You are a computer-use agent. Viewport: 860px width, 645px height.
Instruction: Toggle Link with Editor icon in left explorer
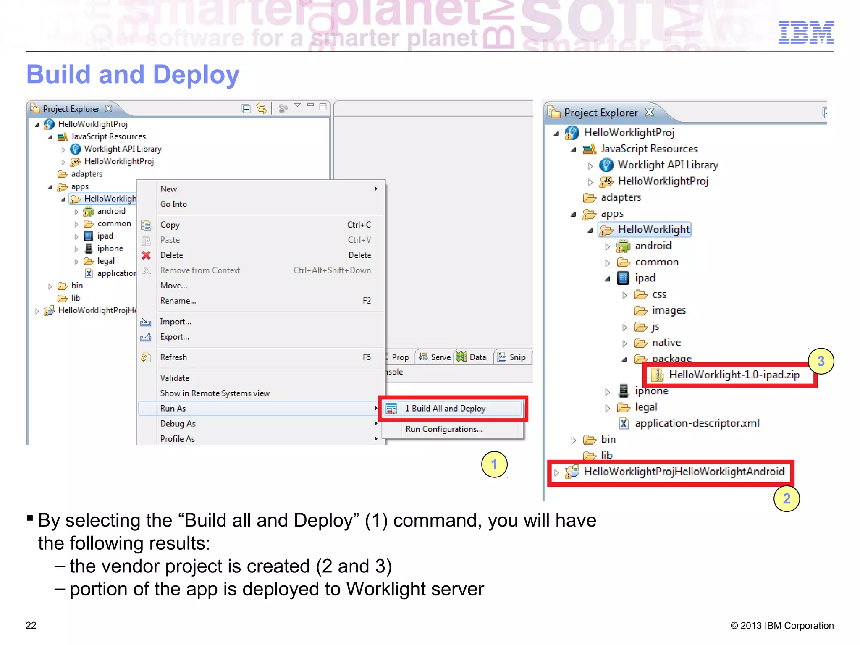pyautogui.click(x=262, y=108)
